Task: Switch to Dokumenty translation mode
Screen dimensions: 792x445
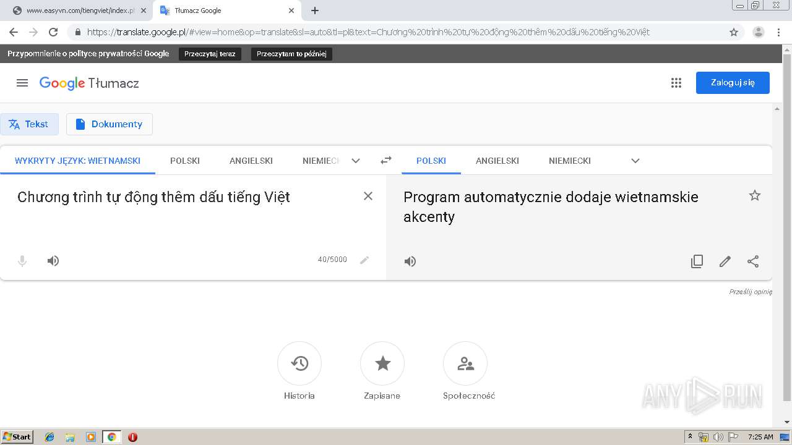Action: (110, 124)
